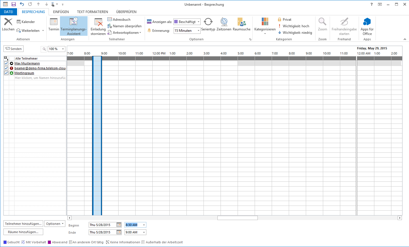Click the scroll left arrow of timeline
Viewport: 409px width, 247px height.
(x=69, y=218)
